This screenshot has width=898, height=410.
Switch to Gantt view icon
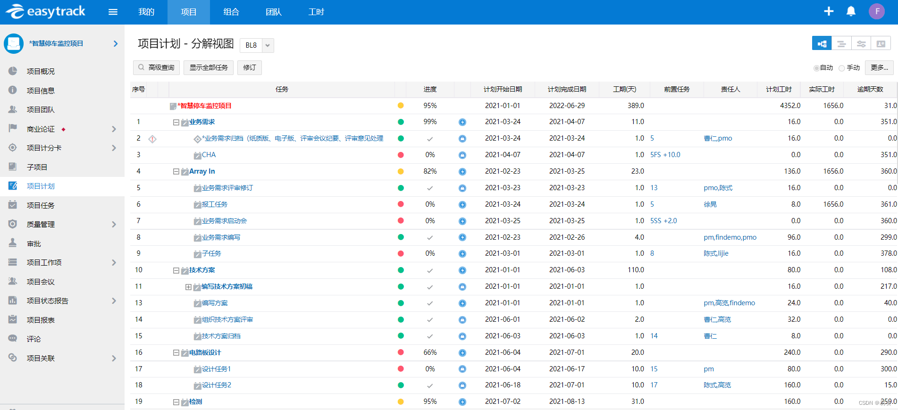(x=841, y=43)
